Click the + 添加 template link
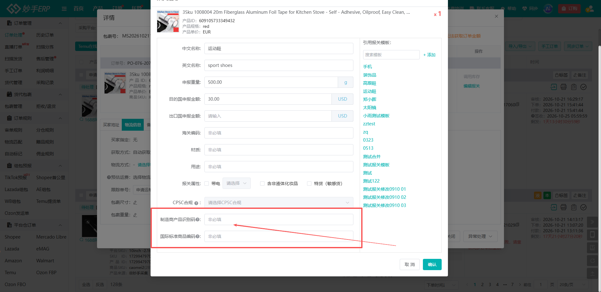 pos(429,55)
